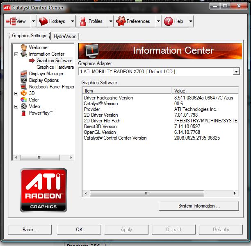Select the Catalyst Control Center Version row
This screenshot has height=246, width=251.
(x=160, y=138)
